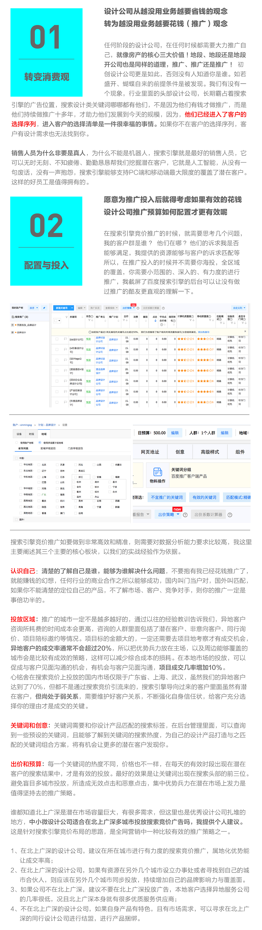Switch to the 时段 tab
Image resolution: width=262 pixels, height=930 pixels.
pyautogui.click(x=31, y=434)
